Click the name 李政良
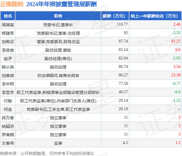182x156 pixels. (8, 50)
